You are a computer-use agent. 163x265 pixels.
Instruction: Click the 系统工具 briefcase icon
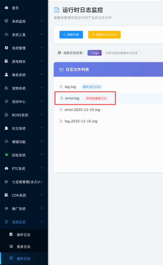[6, 34]
